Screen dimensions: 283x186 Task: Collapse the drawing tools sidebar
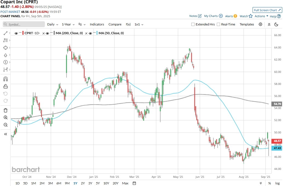(5, 134)
